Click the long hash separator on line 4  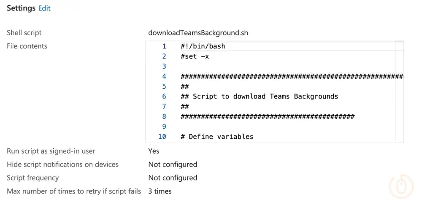point(291,76)
